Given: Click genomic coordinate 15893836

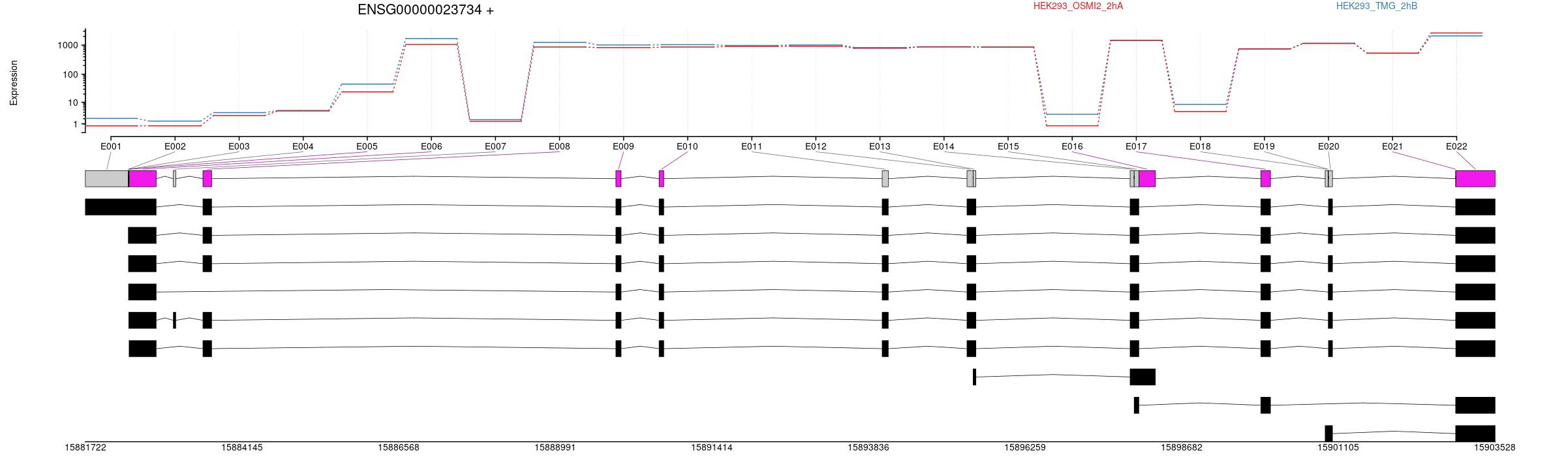Looking at the screenshot, I should click(868, 448).
